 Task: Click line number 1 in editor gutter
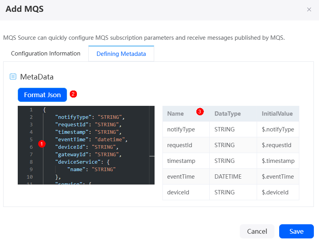pyautogui.click(x=31, y=110)
